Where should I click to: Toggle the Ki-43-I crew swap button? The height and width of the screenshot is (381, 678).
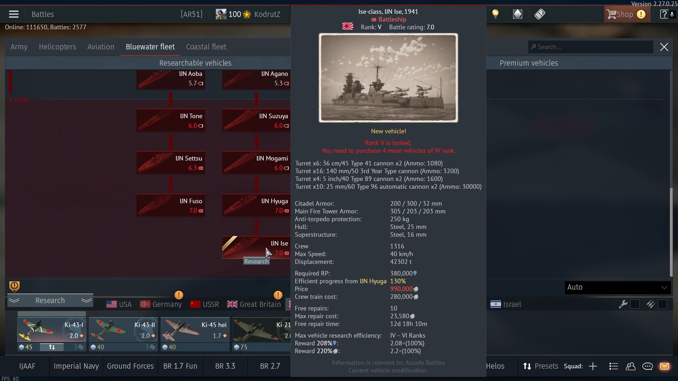pyautogui.click(x=52, y=347)
